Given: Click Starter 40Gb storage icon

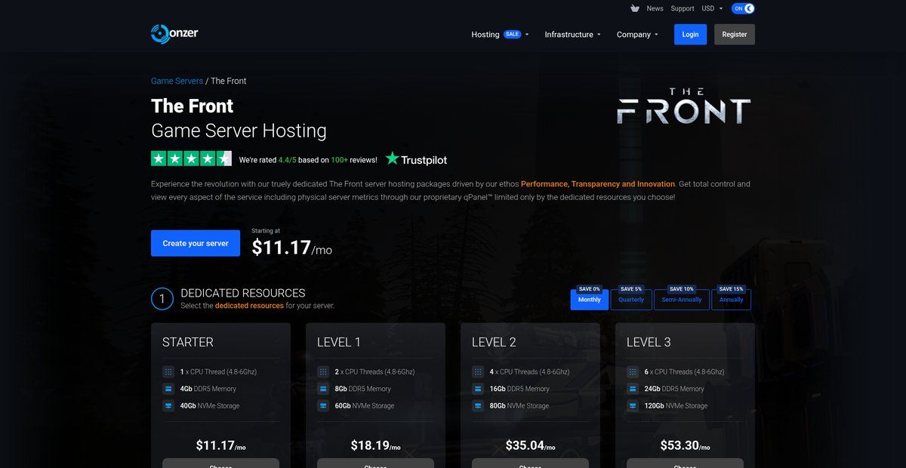Looking at the screenshot, I should click(x=168, y=405).
